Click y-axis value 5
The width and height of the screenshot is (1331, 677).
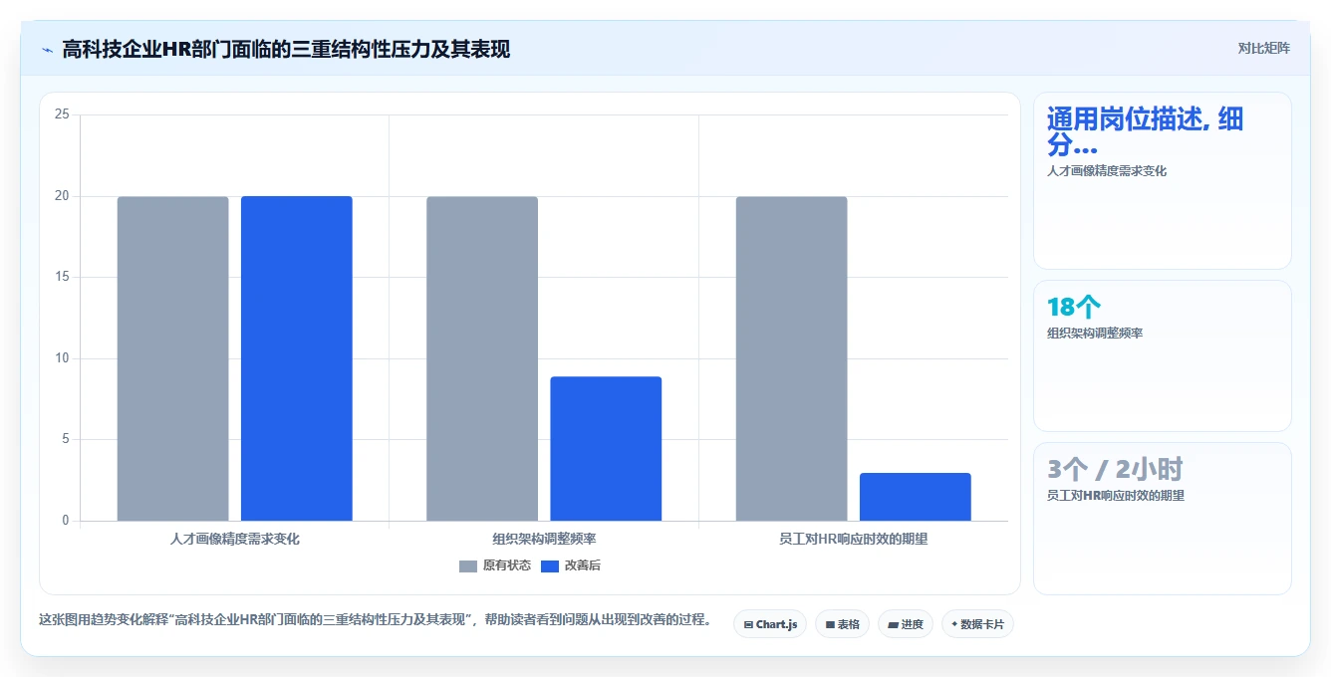pyautogui.click(x=65, y=439)
